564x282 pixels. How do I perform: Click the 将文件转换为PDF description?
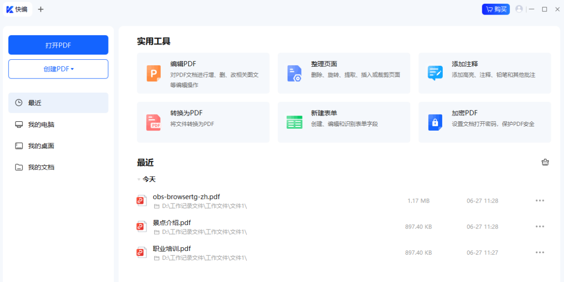pos(192,124)
